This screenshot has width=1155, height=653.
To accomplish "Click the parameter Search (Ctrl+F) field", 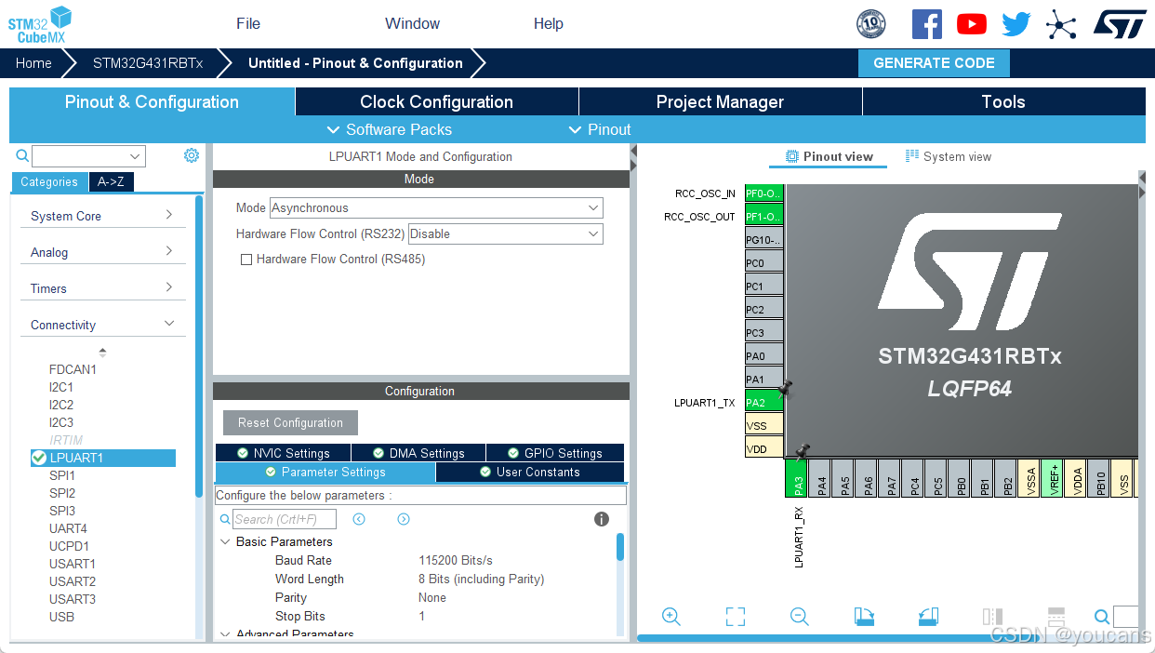I will tap(285, 519).
